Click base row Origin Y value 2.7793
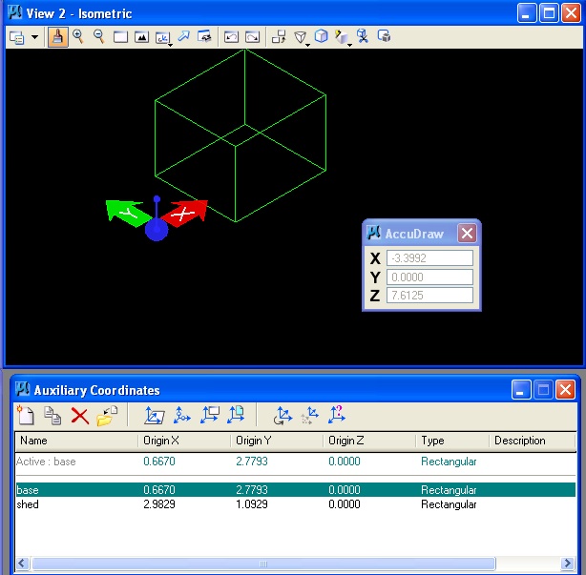Screen dimensions: 586x575 [252, 489]
